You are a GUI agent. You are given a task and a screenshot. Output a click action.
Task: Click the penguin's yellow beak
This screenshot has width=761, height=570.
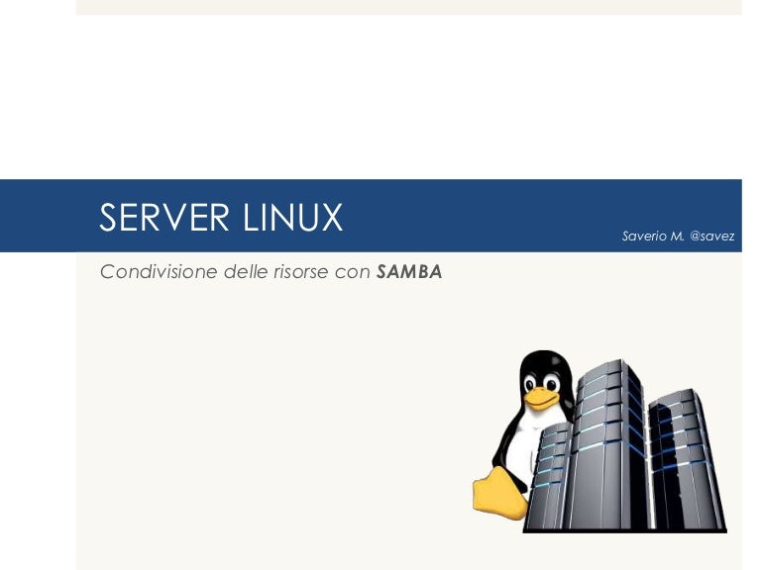click(x=541, y=397)
